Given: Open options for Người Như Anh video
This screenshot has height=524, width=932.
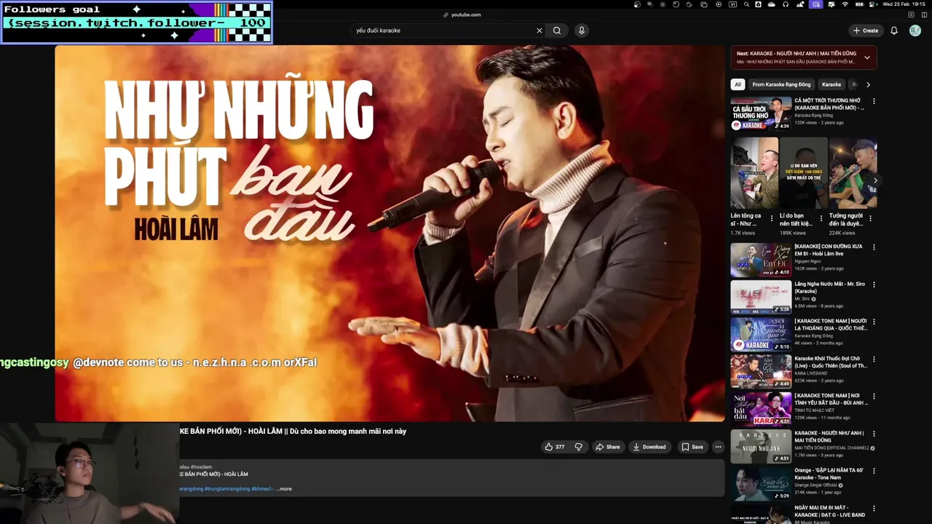Looking at the screenshot, I should point(874,434).
